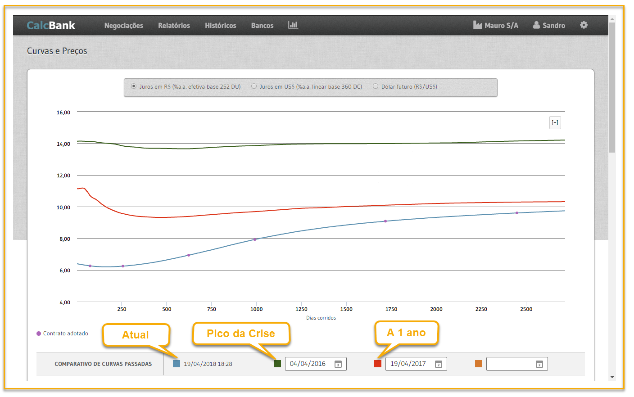The width and height of the screenshot is (634, 397).
Task: Click the 19/04/2018 18:28 current date text
Action: click(x=208, y=364)
